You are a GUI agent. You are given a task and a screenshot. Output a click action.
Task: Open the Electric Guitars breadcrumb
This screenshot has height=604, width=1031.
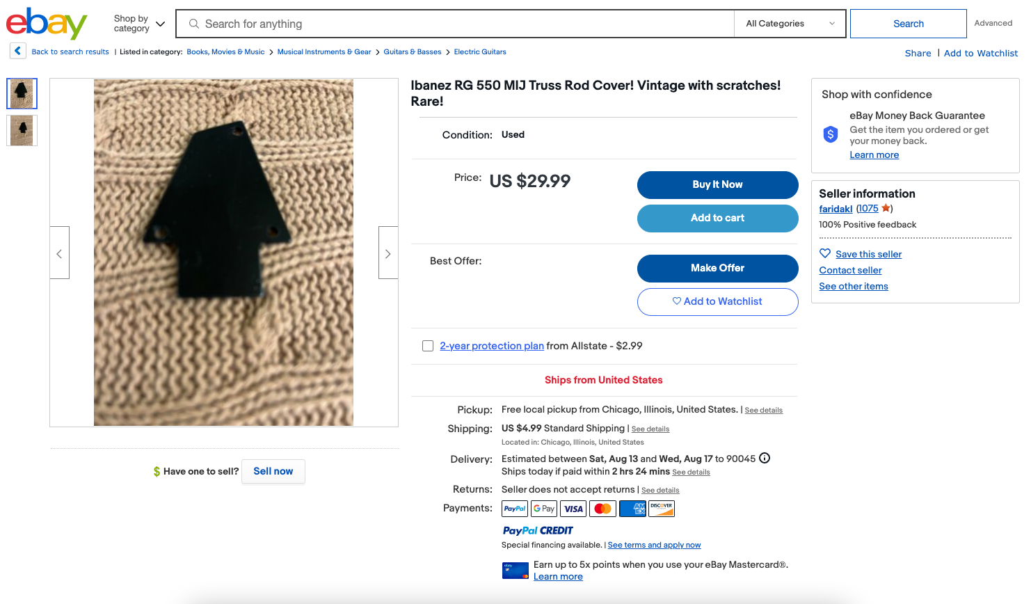pyautogui.click(x=480, y=52)
